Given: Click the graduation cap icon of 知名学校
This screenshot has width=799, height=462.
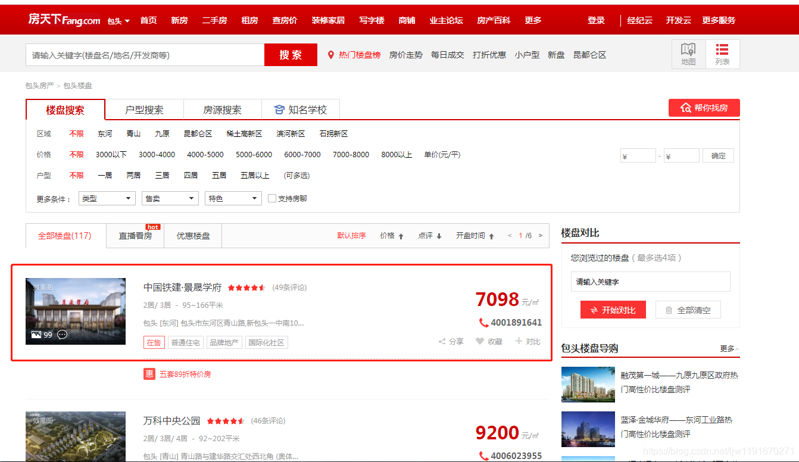Looking at the screenshot, I should point(279,110).
